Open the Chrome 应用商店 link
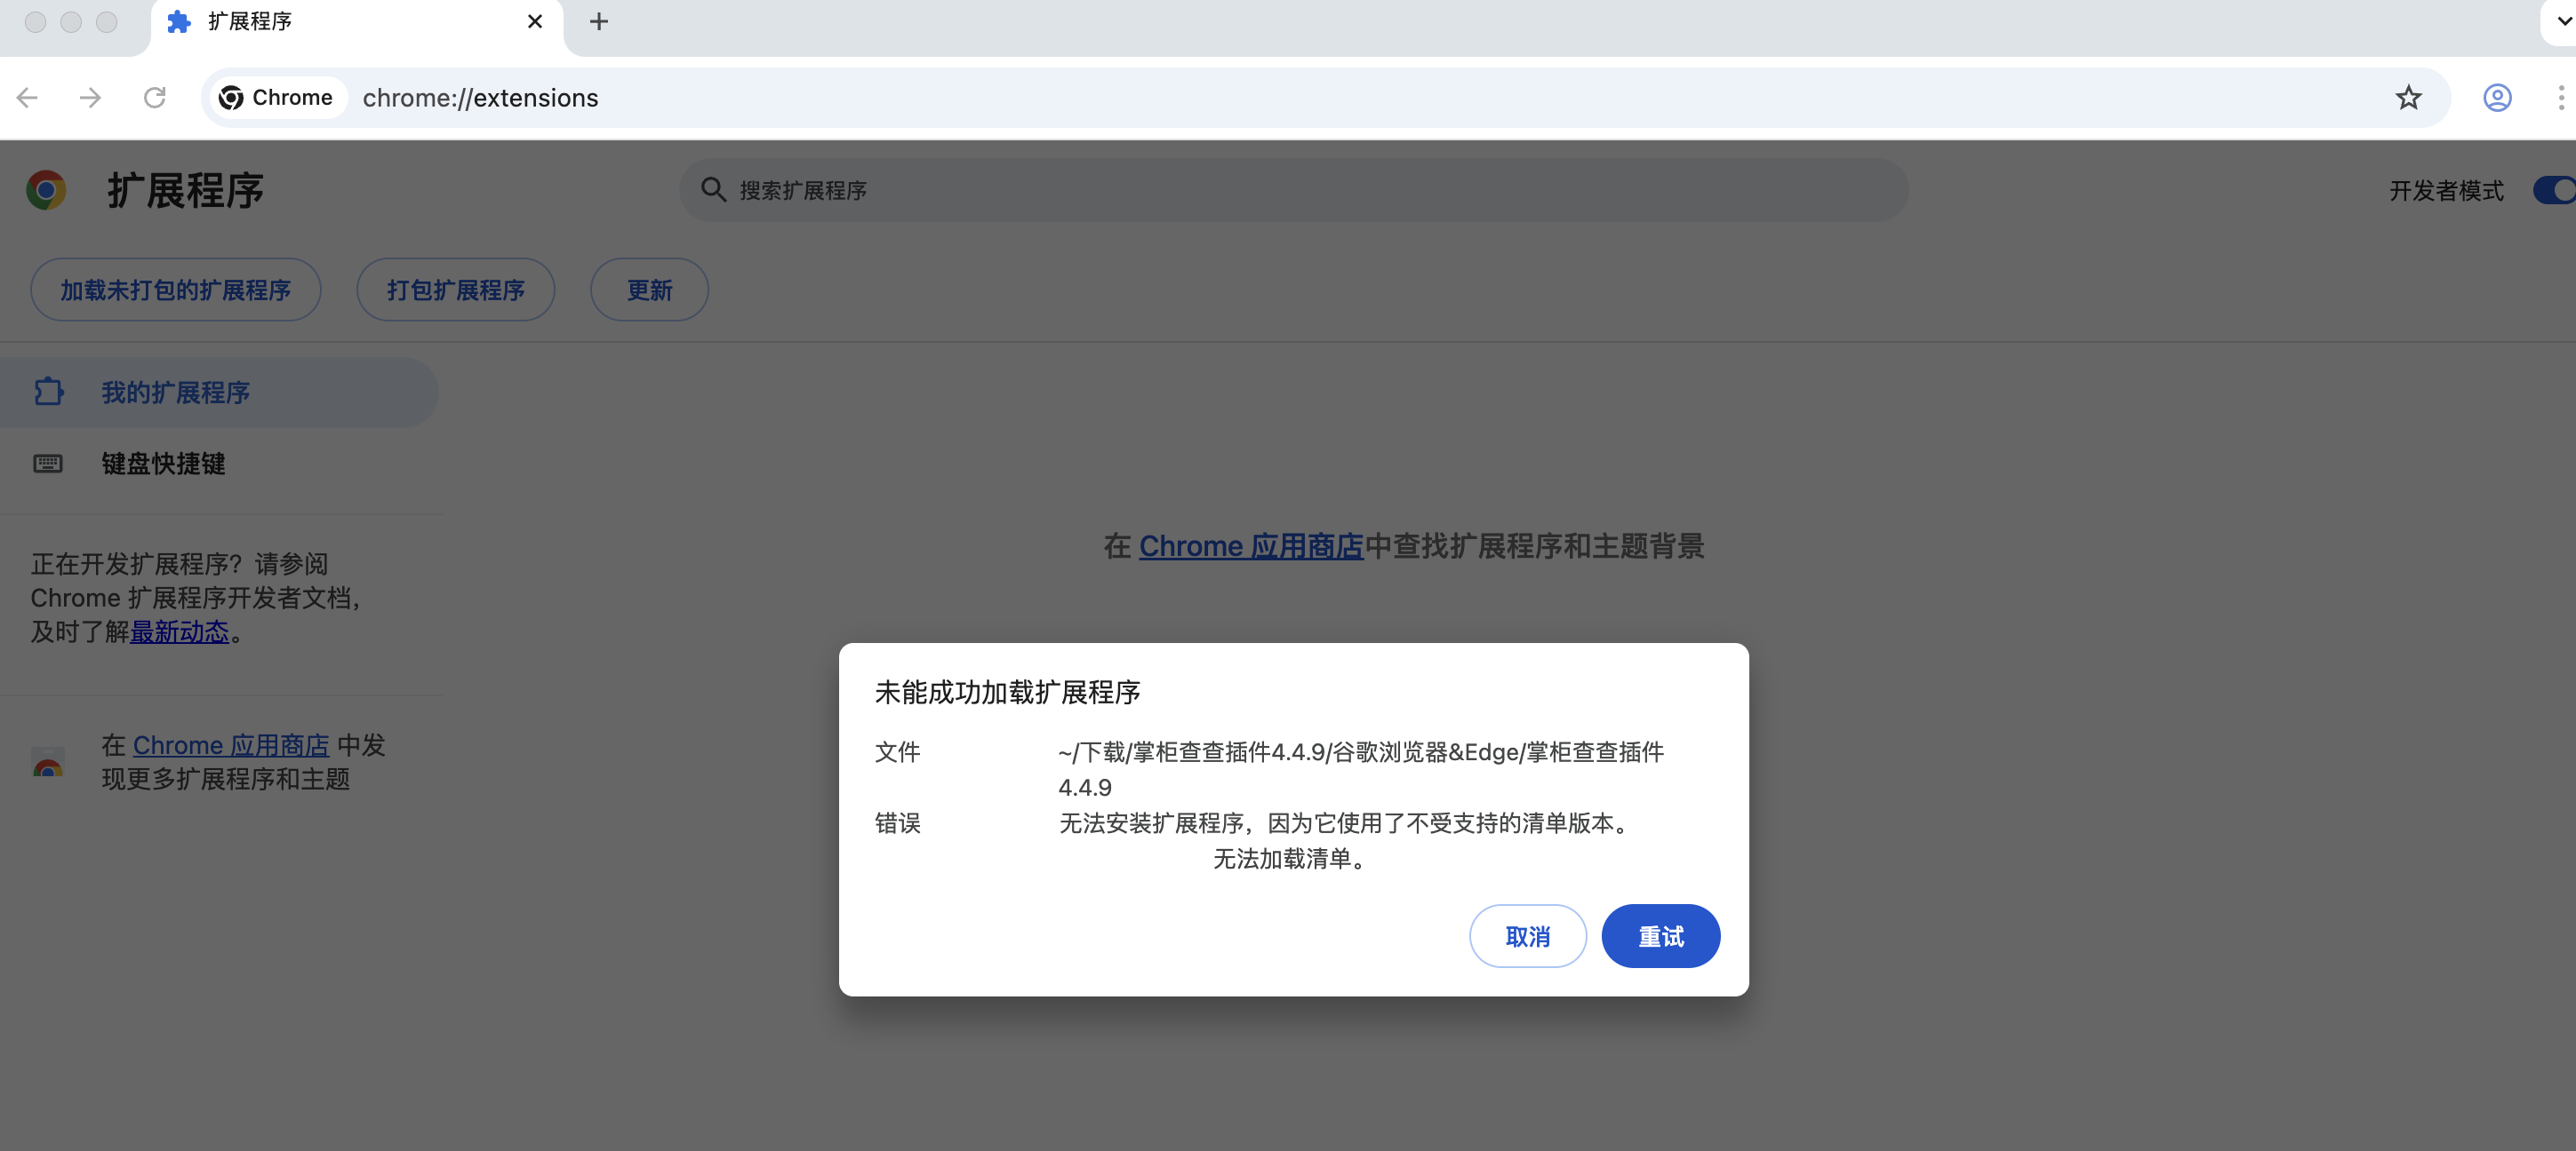This screenshot has height=1151, width=2576. (1251, 545)
